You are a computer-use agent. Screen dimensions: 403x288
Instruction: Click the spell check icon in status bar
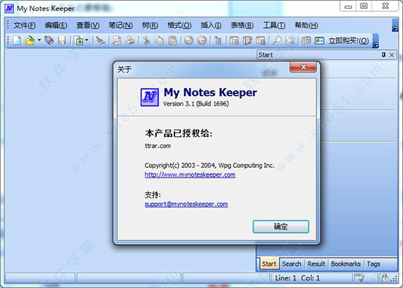[359, 278]
